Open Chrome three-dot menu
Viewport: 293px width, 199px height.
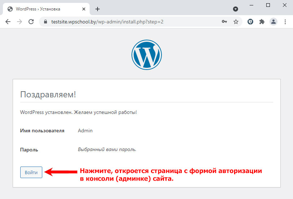pos(285,22)
